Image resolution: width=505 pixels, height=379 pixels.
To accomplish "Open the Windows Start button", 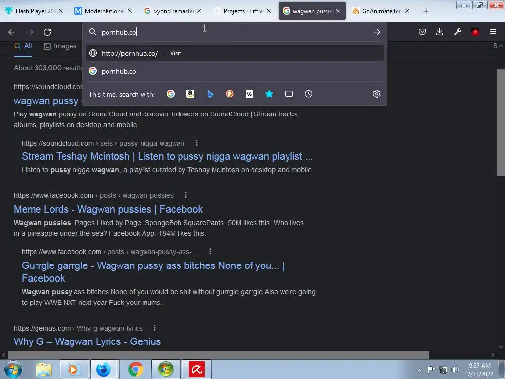I will [13, 369].
